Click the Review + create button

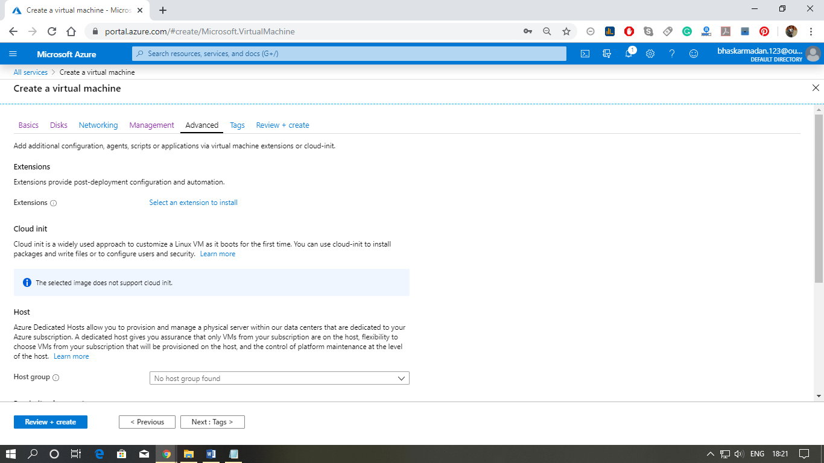click(x=50, y=422)
